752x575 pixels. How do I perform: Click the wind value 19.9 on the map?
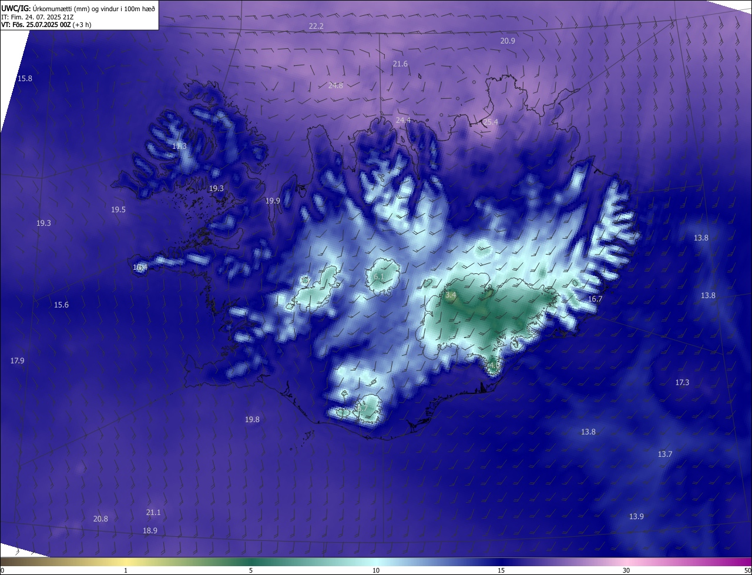[x=273, y=201]
